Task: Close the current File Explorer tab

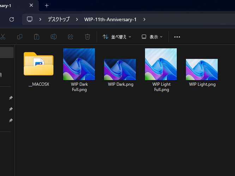Action: [x=31, y=5]
